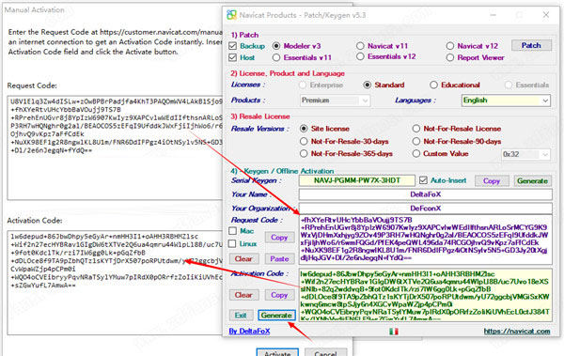
Task: Select the Modeler v3 radio button
Action: (x=276, y=46)
